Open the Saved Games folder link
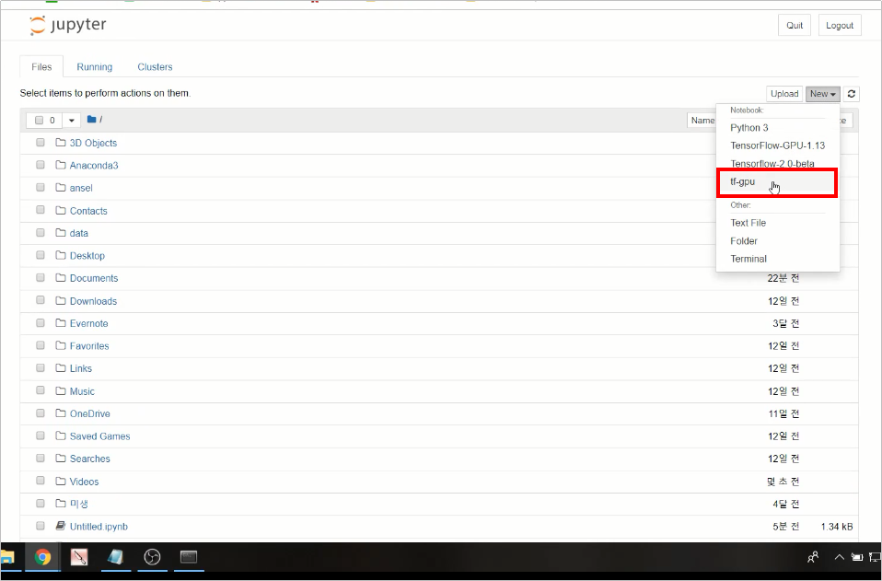Screen dimensions: 882x581 (99, 436)
